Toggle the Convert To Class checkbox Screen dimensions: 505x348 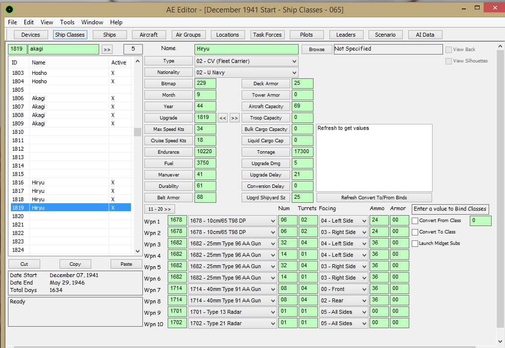point(415,232)
